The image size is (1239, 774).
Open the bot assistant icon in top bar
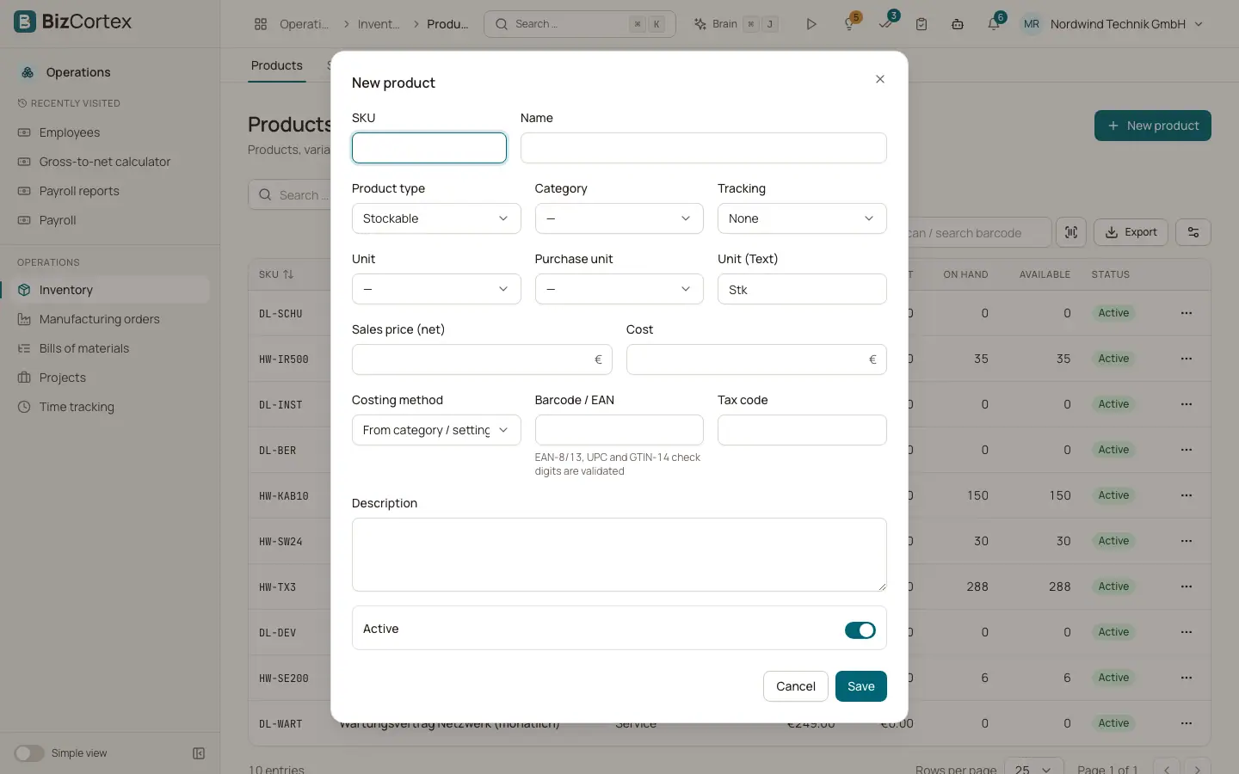[958, 24]
